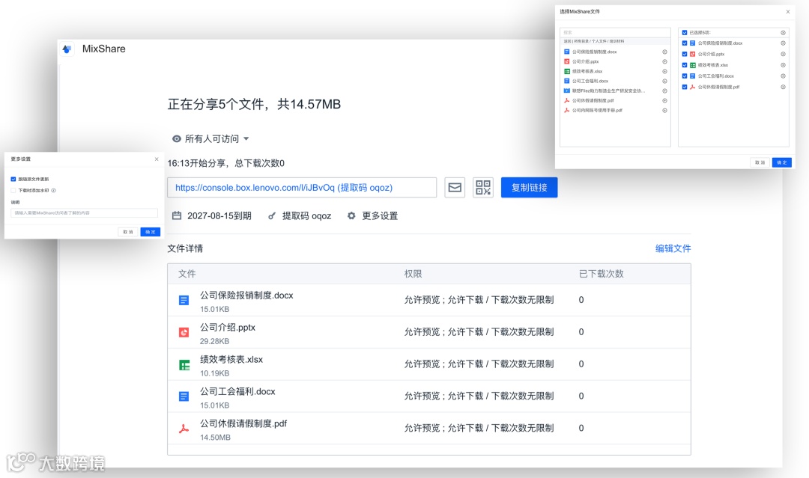Image resolution: width=809 pixels, height=478 pixels.
Task: Click 取消 in 更多设置 dialog
Action: 128,233
